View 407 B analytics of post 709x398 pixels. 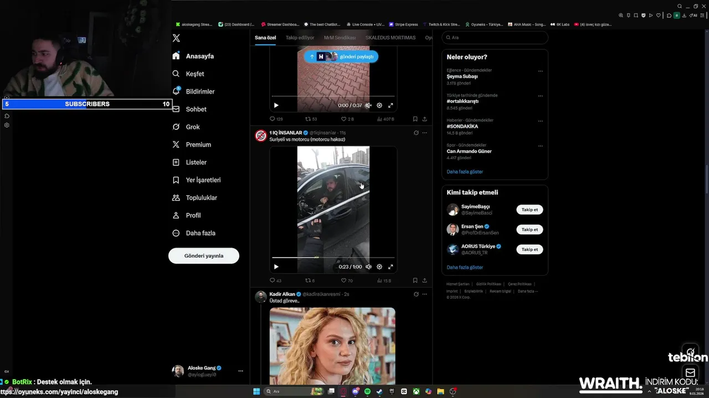[385, 119]
